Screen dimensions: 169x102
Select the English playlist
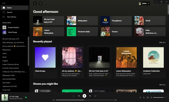click(5, 61)
